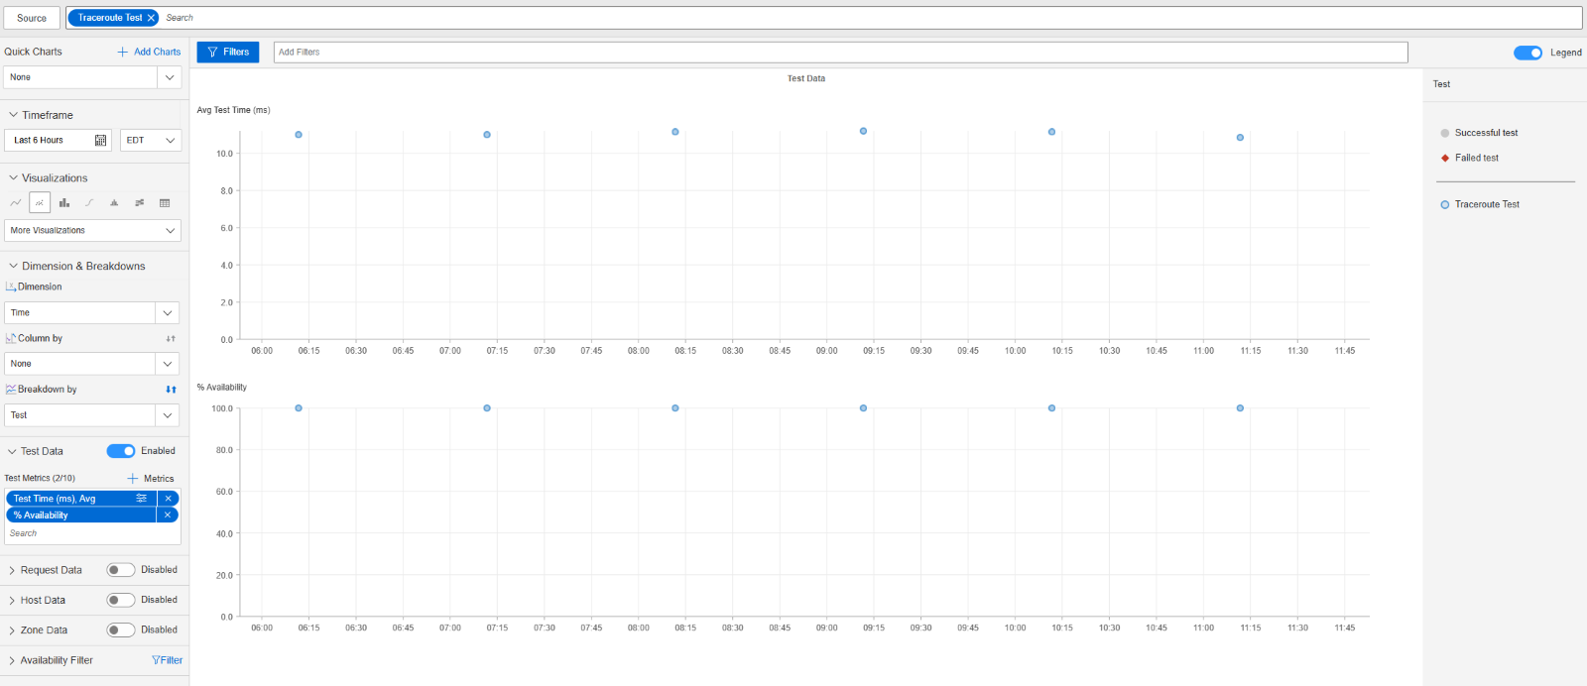The image size is (1587, 686).
Task: Select the histogram visualization icon
Action: click(114, 203)
